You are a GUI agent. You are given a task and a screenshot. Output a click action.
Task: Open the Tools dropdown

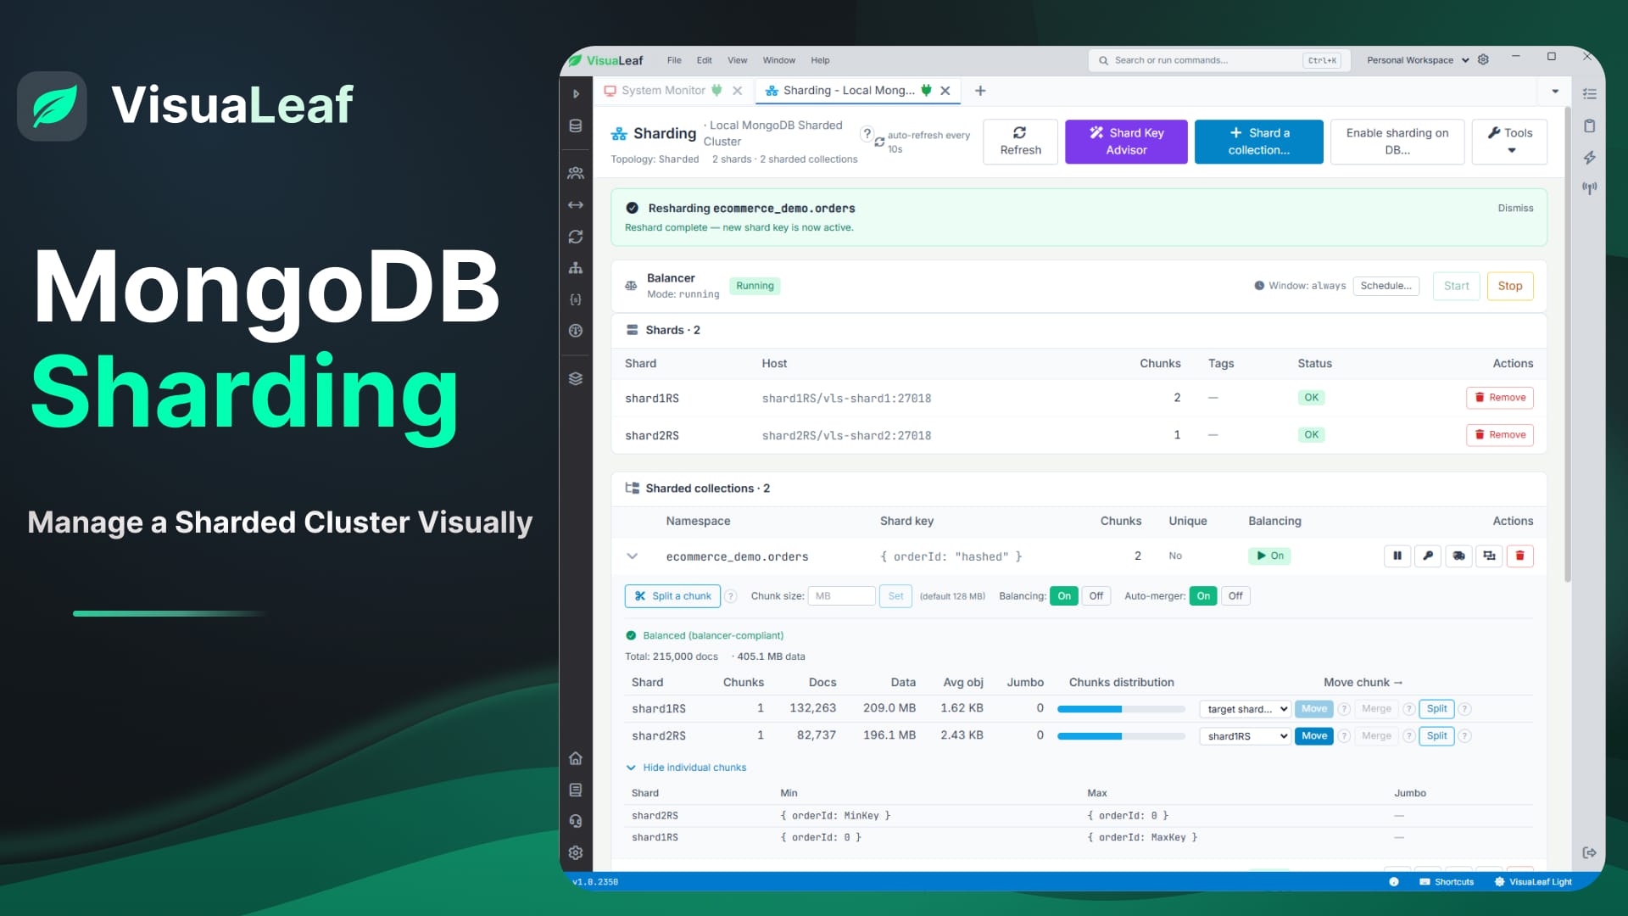pos(1509,142)
